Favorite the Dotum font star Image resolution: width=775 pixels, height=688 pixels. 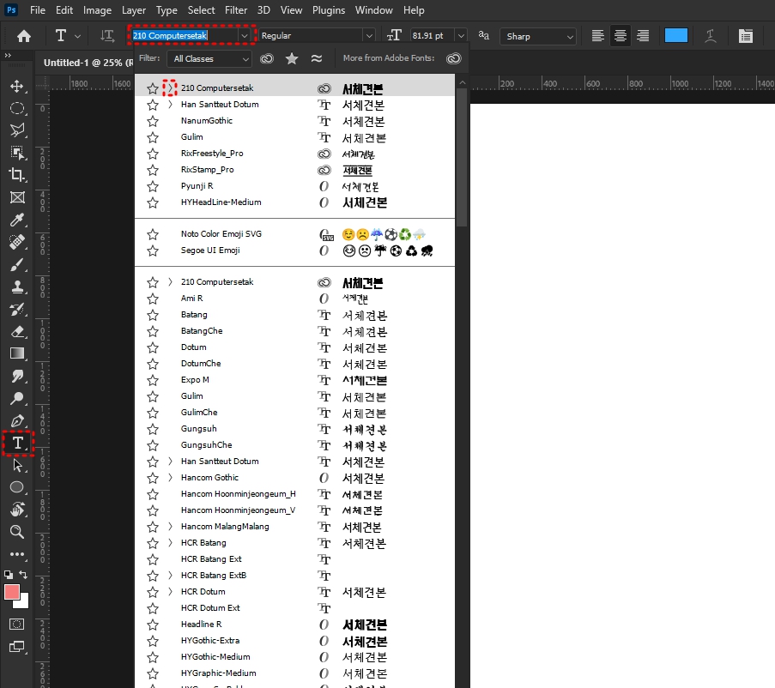[153, 347]
